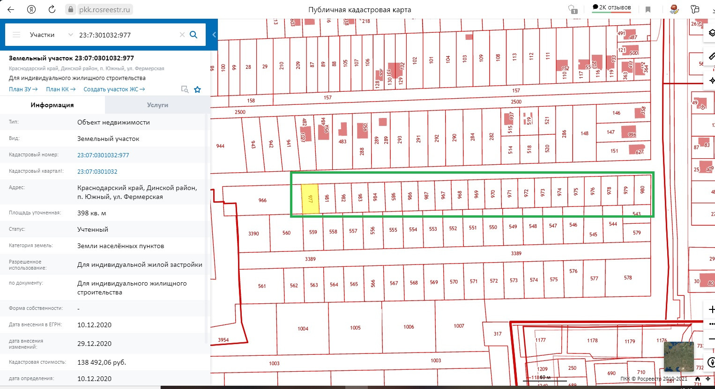Switch basemap using the satellite thumbnail
The image size is (715, 389).
coord(678,356)
